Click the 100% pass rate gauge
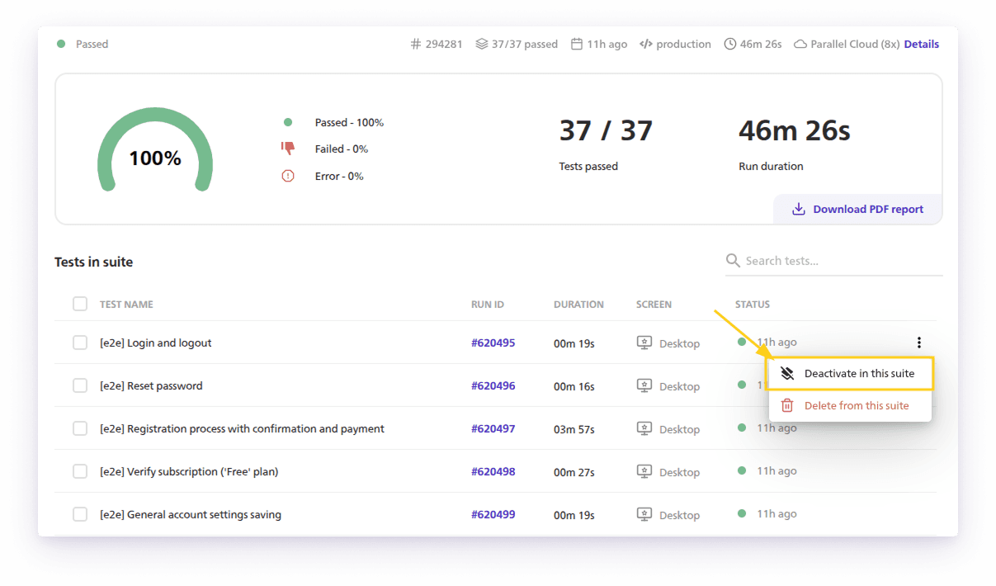Viewport: 996px width, 586px height. point(155,154)
